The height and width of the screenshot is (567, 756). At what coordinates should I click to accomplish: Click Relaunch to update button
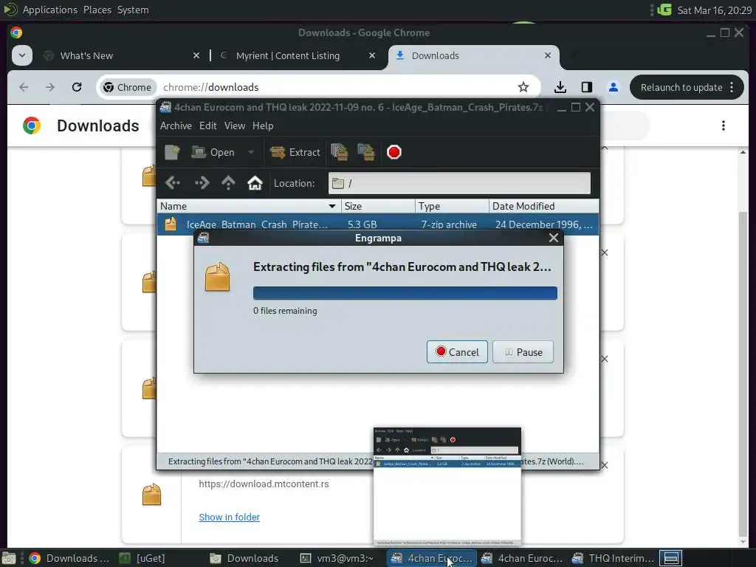click(x=687, y=87)
